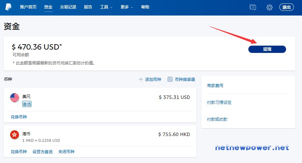This screenshot has height=163, width=302.
Task: Click 关闭币种 for 港币
Action: pyautogui.click(x=67, y=152)
